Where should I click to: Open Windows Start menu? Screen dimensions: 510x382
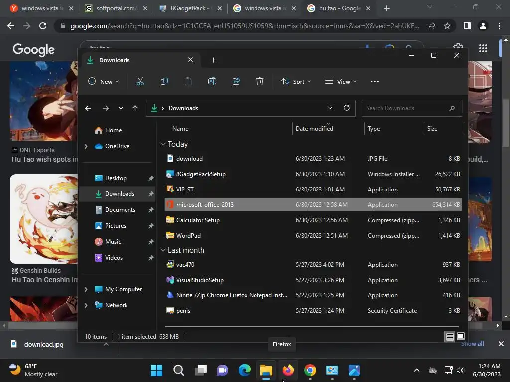156,370
